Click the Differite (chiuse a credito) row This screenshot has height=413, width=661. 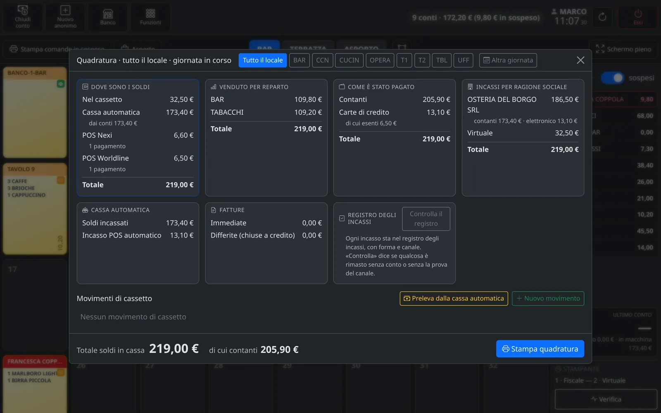tap(266, 235)
